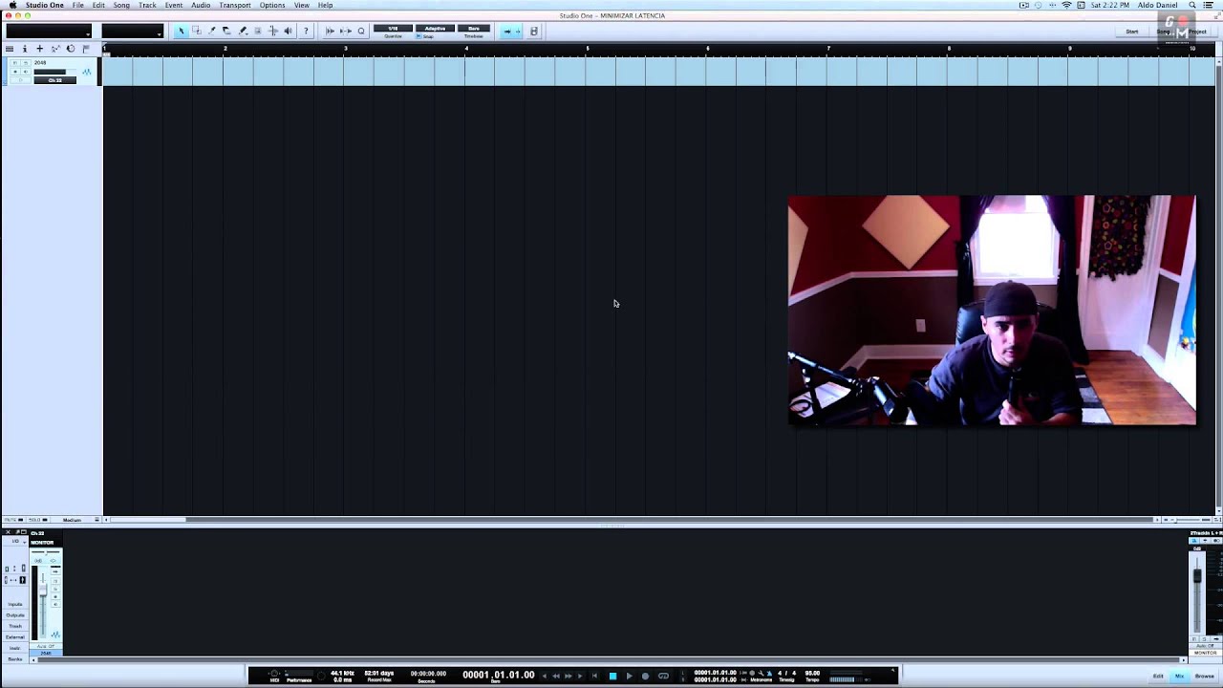Open the File menu
This screenshot has height=688, width=1223.
(78, 5)
